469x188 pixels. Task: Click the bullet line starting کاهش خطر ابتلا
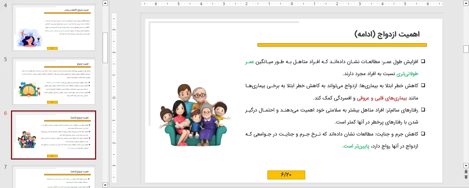point(332,86)
